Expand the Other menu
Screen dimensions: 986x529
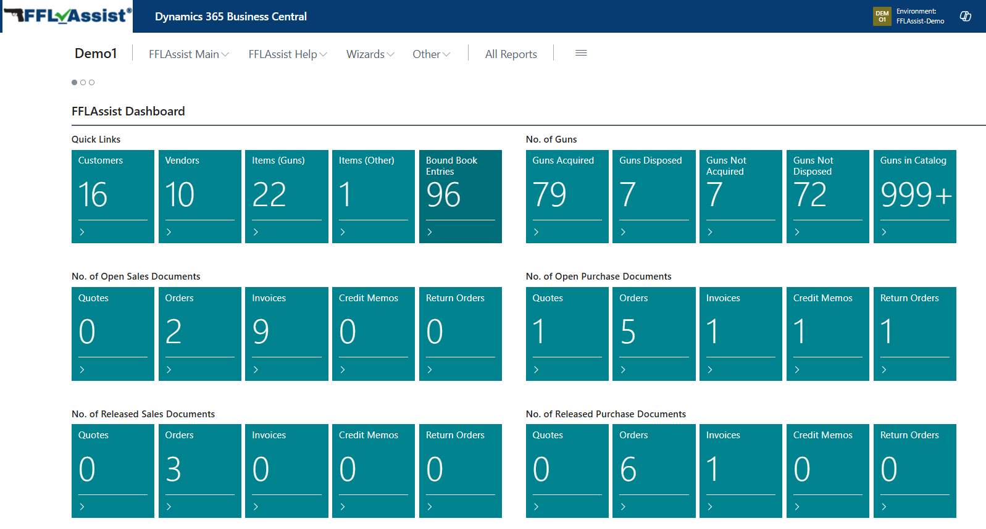tap(432, 54)
